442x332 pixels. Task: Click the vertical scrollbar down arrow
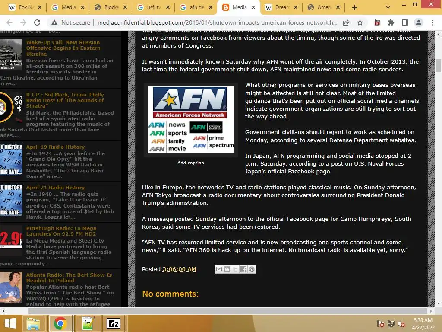coord(438,303)
